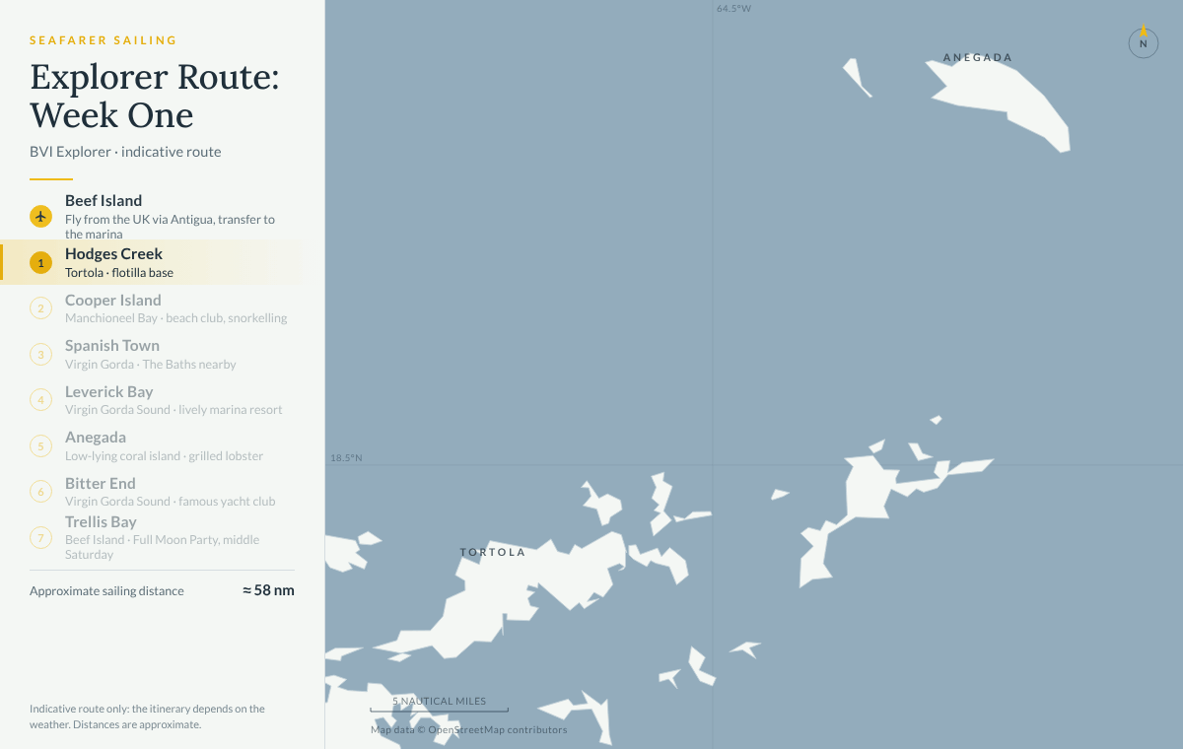Screen dimensions: 1183x749
Task: Click 'Virgin Gorda · The Baths nearby' description
Action: pos(151,364)
